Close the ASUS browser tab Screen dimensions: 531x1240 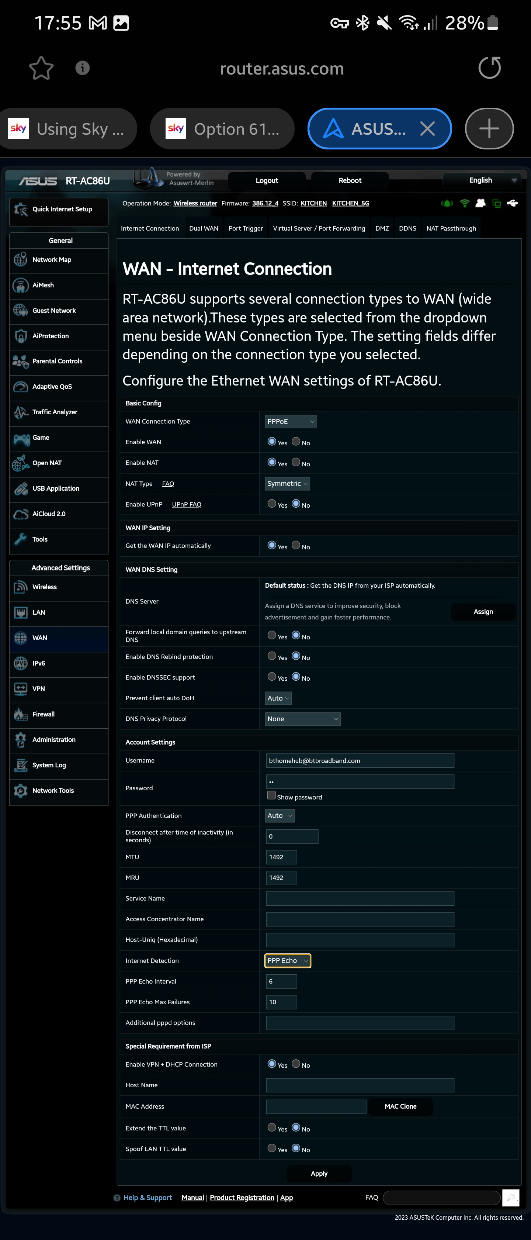[x=427, y=128]
